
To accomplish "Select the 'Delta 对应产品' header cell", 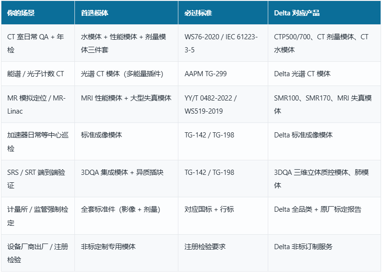I will pos(324,13).
